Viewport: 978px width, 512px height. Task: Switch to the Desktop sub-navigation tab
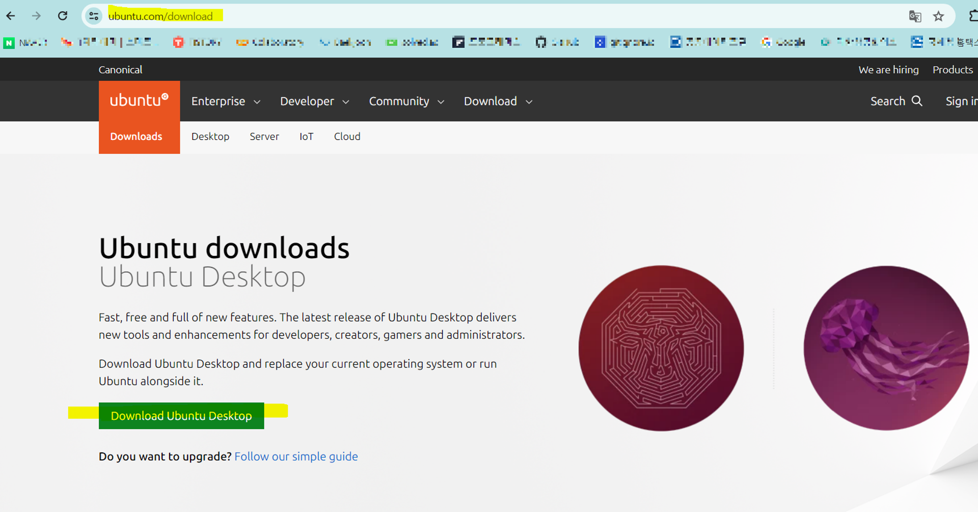[x=210, y=136]
